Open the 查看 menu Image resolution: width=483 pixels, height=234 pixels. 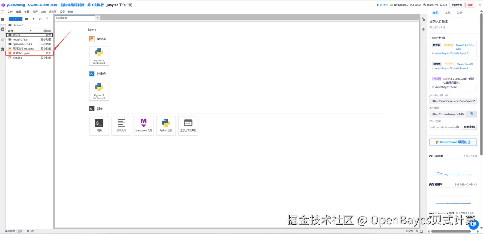pos(26,12)
